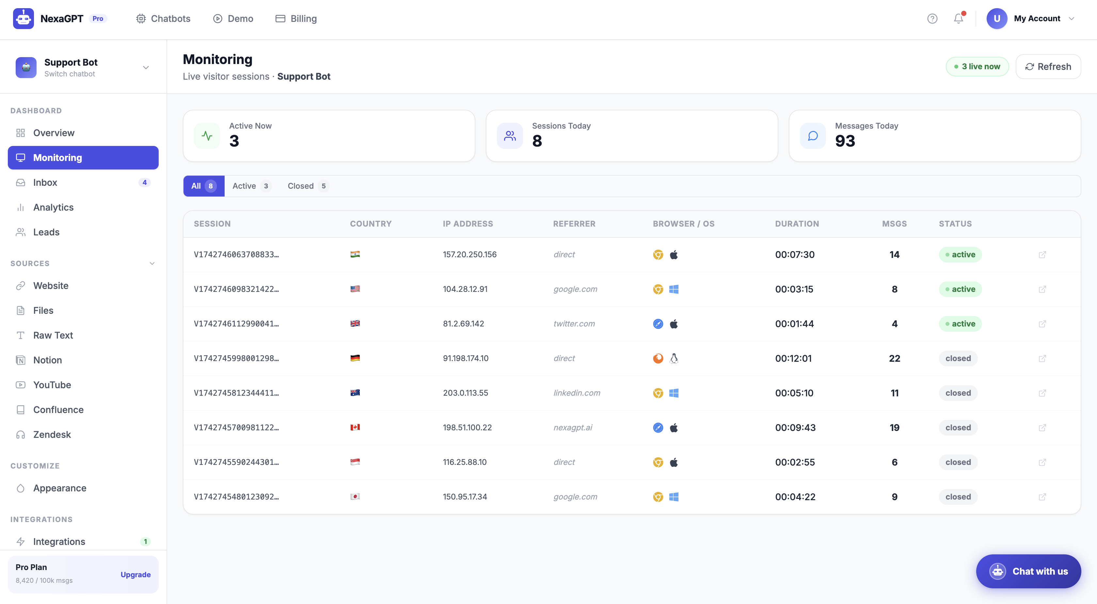Click the Messages Today chat bubble icon

[813, 136]
